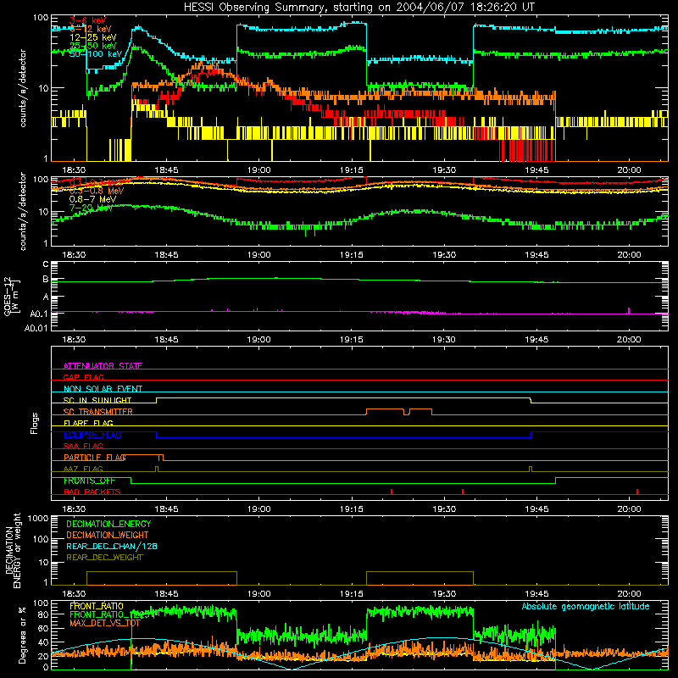Click the 20:00 time tick under the decimation panel
This screenshot has width=678, height=678.
point(629,594)
